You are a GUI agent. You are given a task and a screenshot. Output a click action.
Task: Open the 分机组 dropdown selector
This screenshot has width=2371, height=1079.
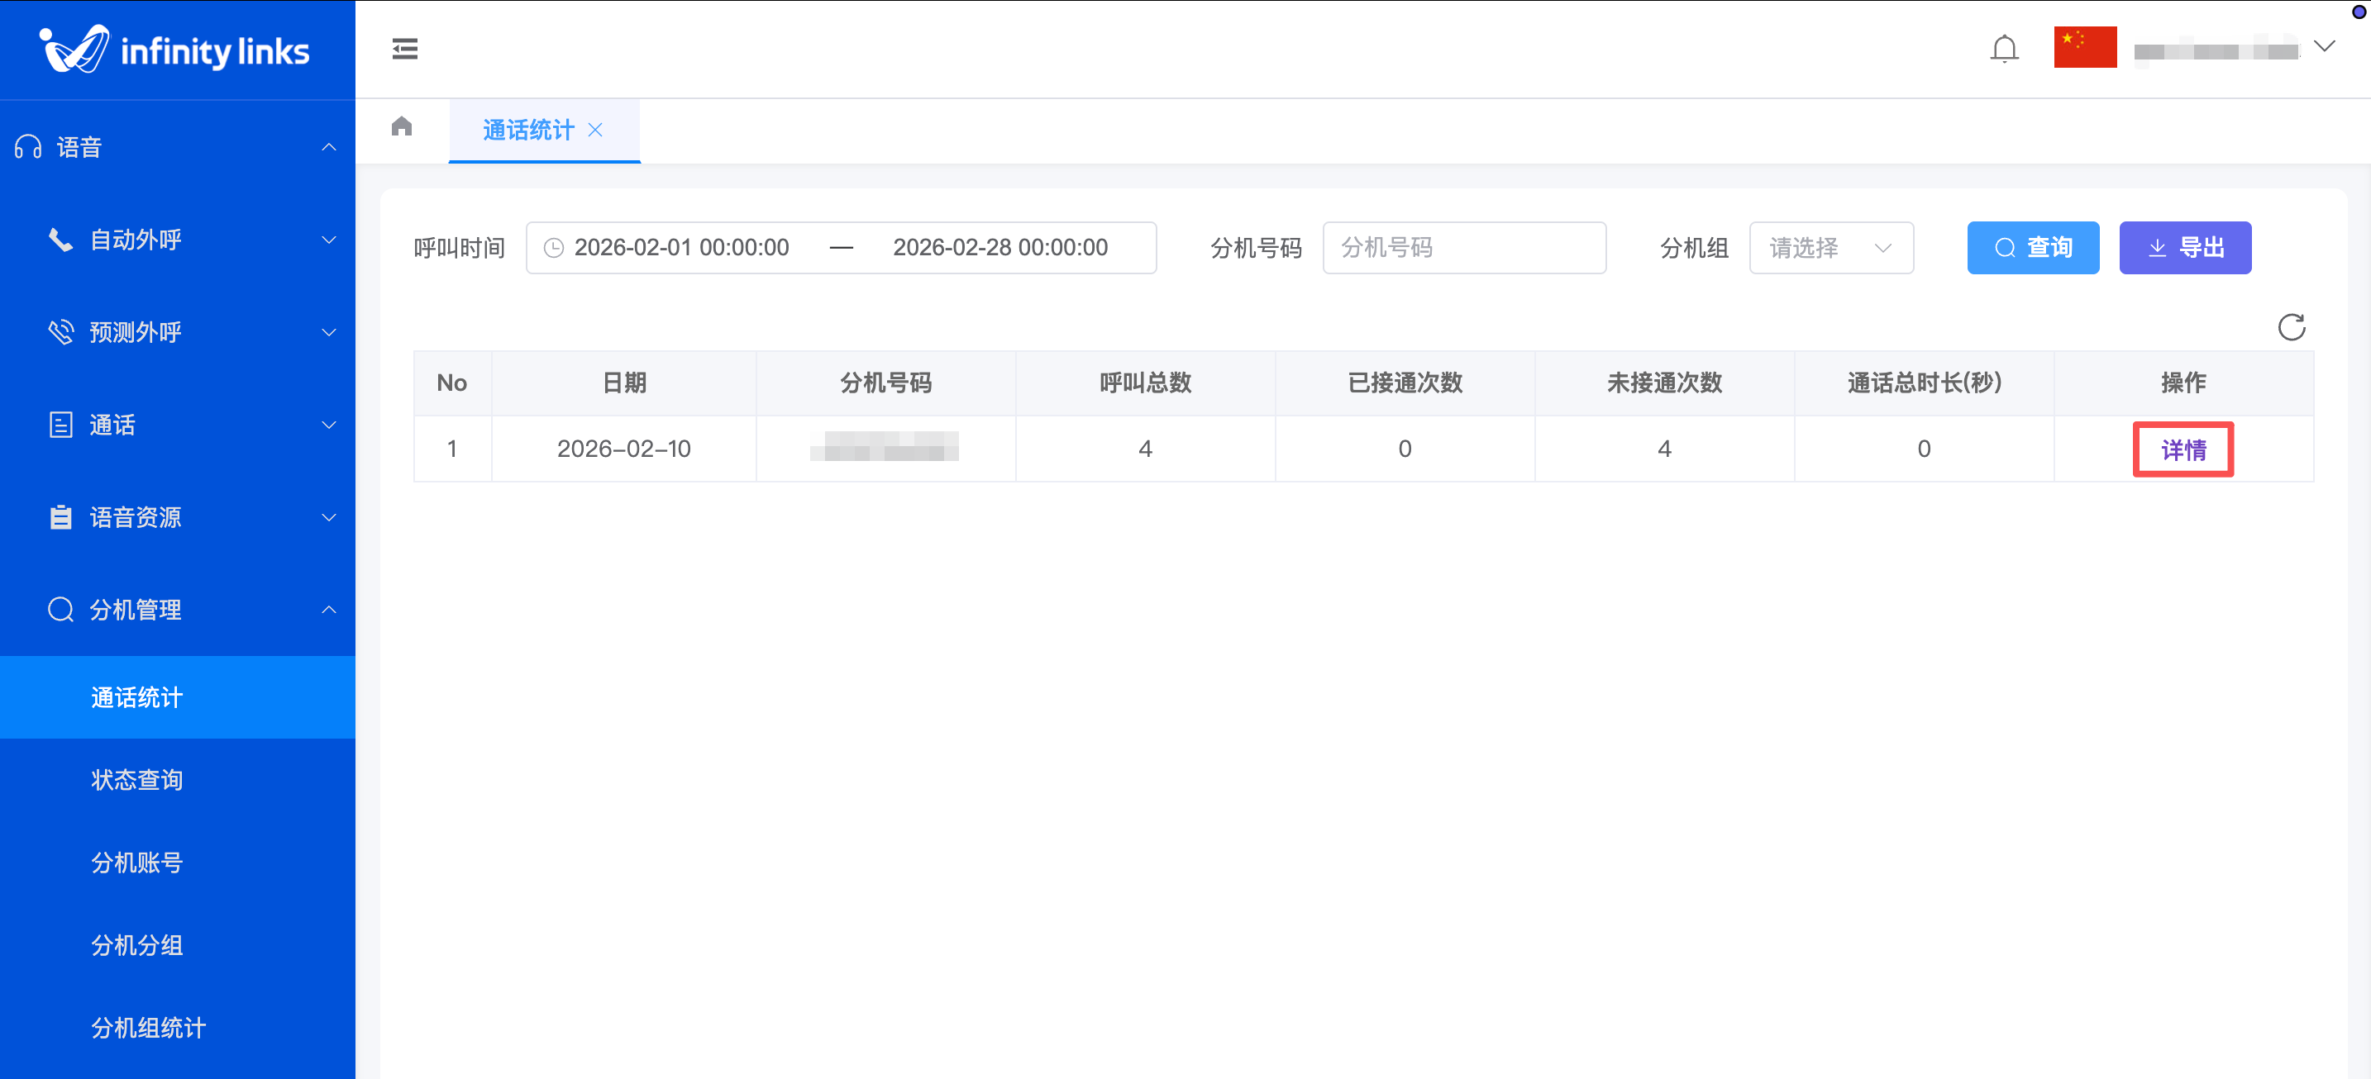(x=1830, y=249)
